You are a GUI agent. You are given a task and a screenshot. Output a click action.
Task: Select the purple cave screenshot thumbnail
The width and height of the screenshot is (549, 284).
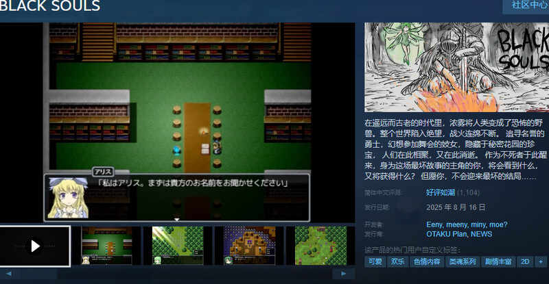pos(249,246)
